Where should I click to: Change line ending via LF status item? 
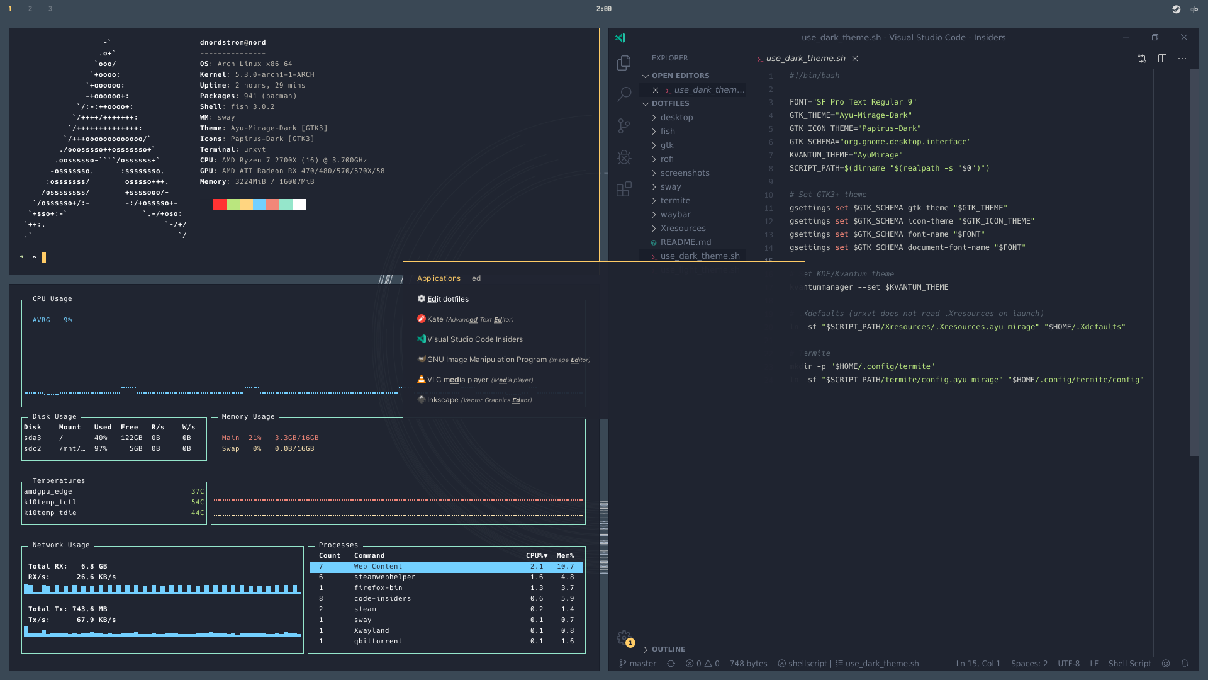(1094, 664)
